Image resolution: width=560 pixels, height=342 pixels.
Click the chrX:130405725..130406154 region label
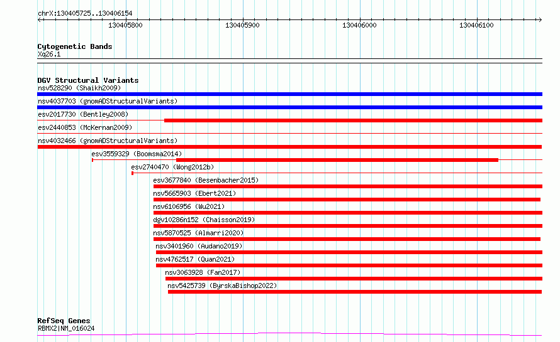point(85,14)
